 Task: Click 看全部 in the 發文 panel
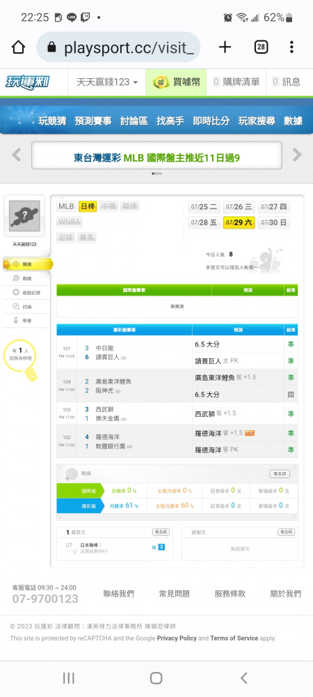click(161, 532)
